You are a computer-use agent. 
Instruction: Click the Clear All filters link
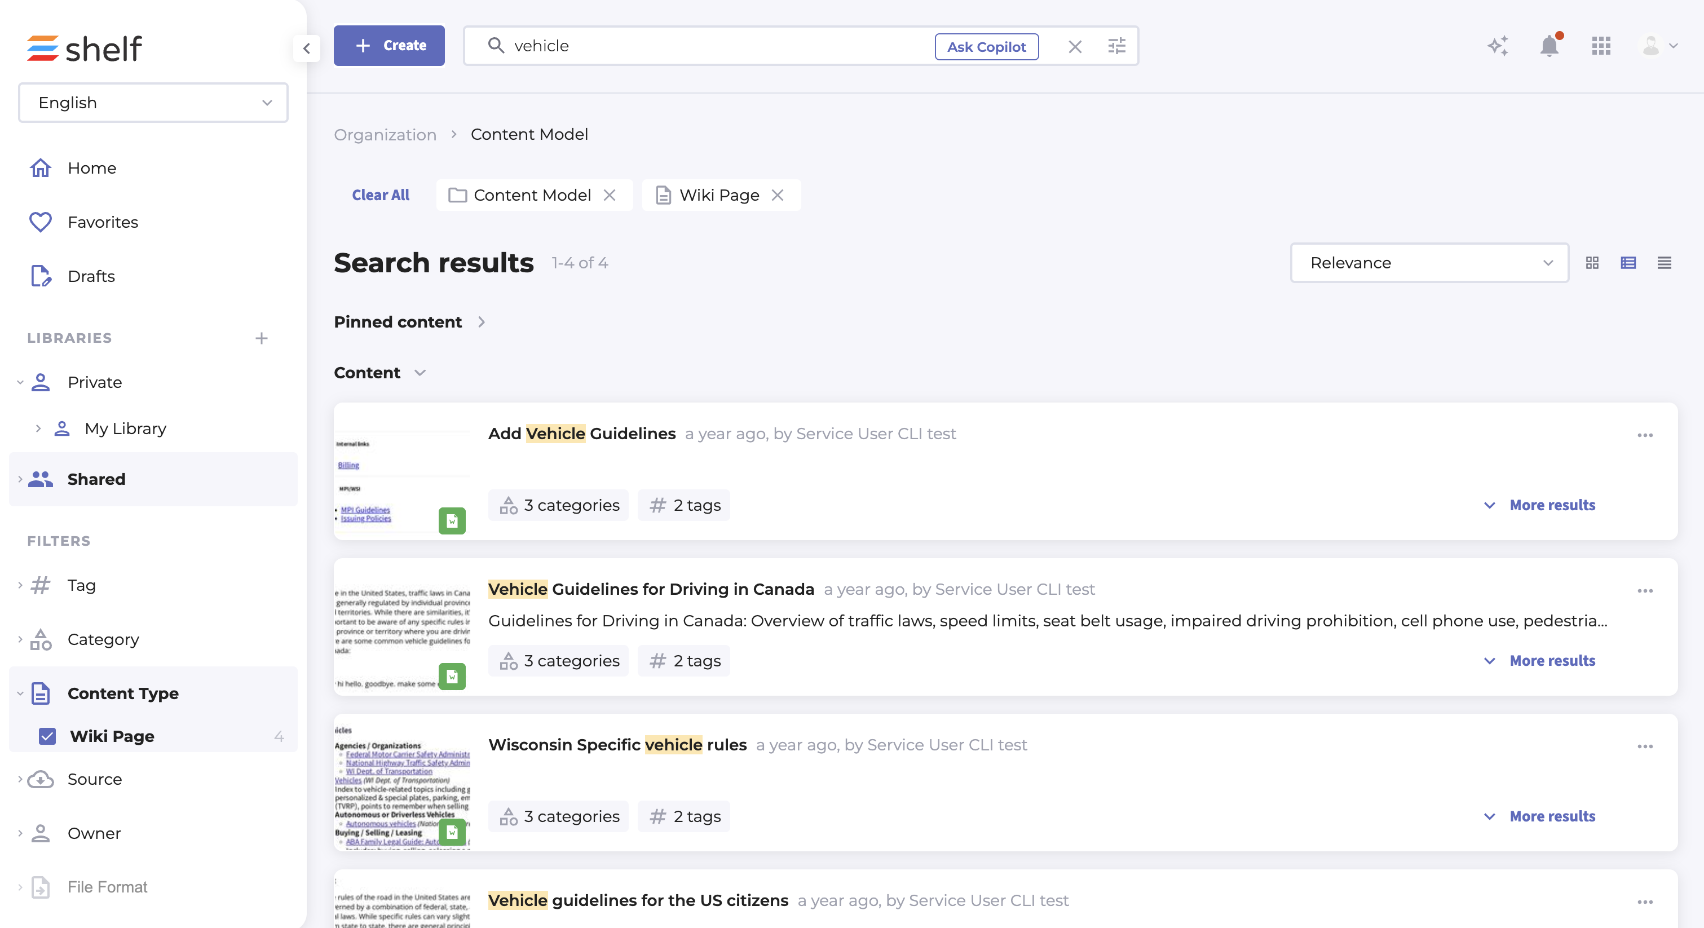coord(381,195)
